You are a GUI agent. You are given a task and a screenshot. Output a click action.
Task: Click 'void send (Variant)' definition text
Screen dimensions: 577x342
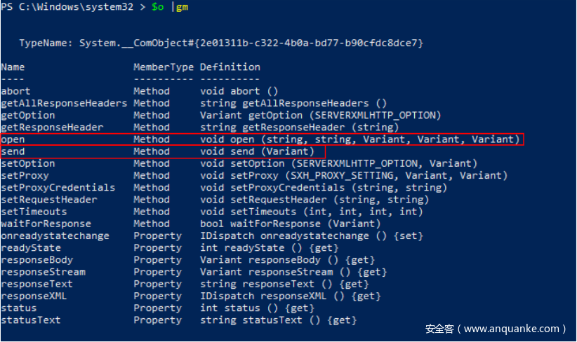[x=257, y=151]
